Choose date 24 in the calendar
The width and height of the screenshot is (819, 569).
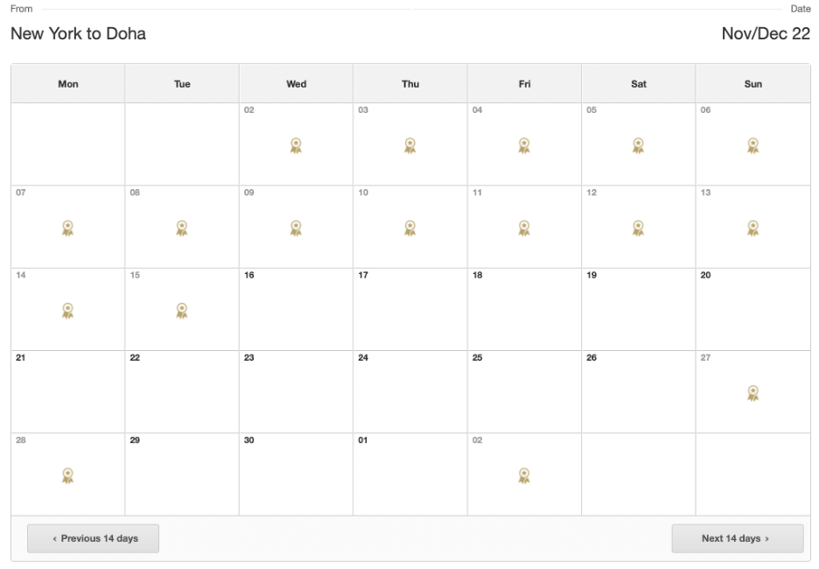(x=409, y=391)
